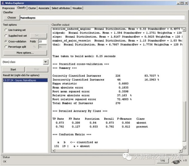The height and width of the screenshot is (166, 189).
Task: Click the Kappa statistic line
Action: pyautogui.click(x=91, y=84)
